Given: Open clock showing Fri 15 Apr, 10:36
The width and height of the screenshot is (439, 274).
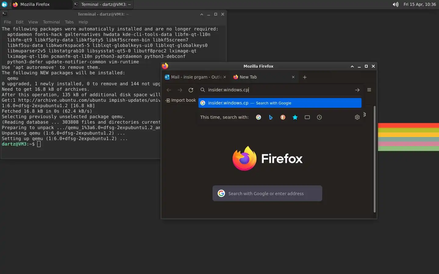Looking at the screenshot, I should [419, 4].
